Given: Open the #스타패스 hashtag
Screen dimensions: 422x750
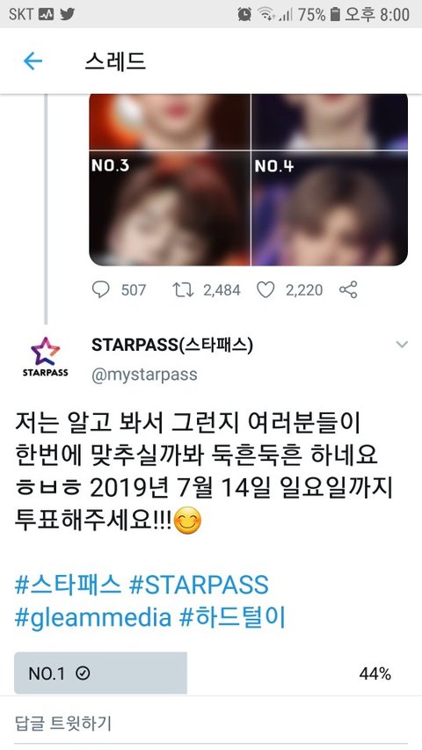Looking at the screenshot, I should click(x=68, y=585).
